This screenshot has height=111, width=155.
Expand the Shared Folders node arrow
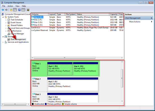pos(6,25)
